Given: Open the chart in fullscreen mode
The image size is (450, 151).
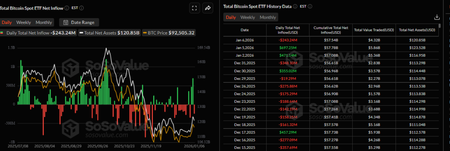Looking at the screenshot, I should pos(194,8).
